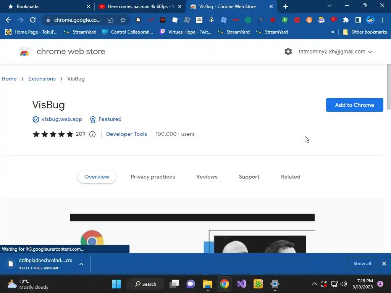This screenshot has height=293, width=391.
Task: Reload the VisBug store page
Action: [33, 20]
